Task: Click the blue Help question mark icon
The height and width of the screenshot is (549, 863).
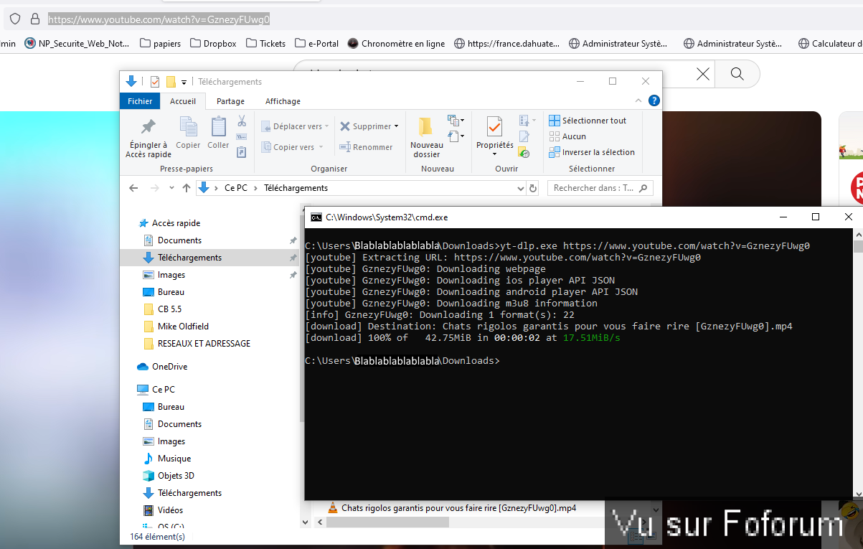Action: point(654,101)
